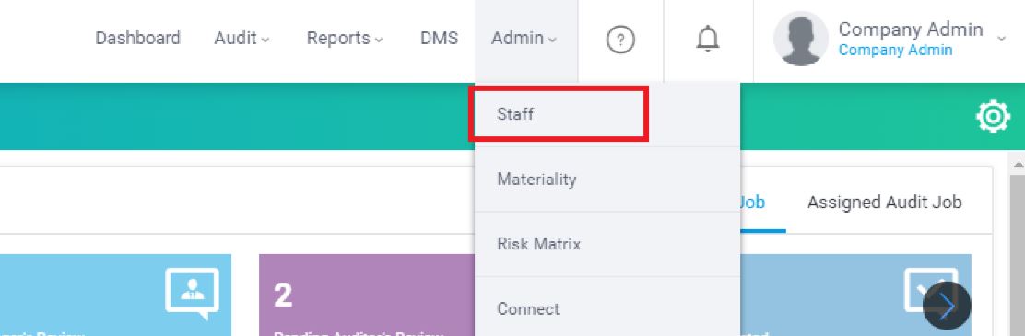Click the blue arrow circle button
Screen dimensions: 1025x336
click(947, 306)
